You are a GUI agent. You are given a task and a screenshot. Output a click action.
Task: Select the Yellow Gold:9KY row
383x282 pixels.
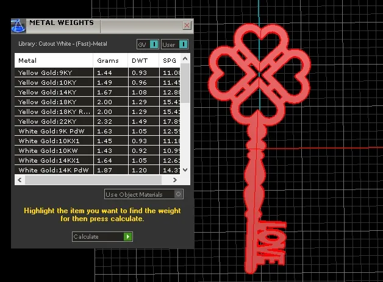tap(98, 72)
